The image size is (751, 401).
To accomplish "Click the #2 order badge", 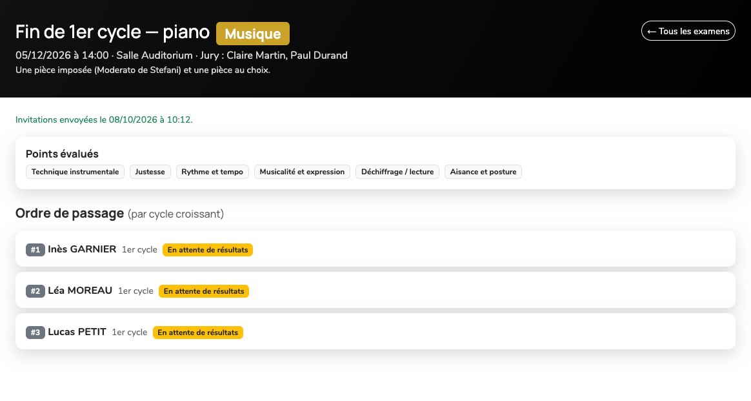I will 35,291.
